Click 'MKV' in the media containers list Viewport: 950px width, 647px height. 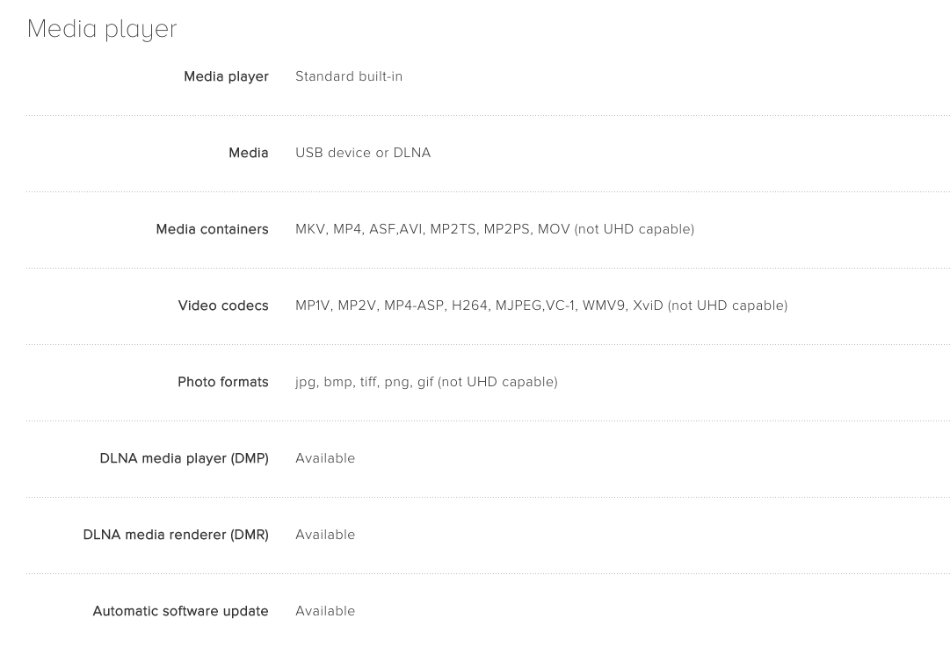pyautogui.click(x=310, y=229)
